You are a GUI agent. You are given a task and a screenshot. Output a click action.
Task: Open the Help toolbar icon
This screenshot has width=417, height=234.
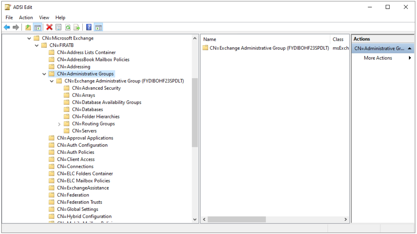click(89, 28)
